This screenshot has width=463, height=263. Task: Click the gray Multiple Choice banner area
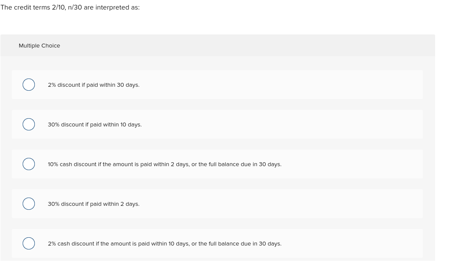217,45
